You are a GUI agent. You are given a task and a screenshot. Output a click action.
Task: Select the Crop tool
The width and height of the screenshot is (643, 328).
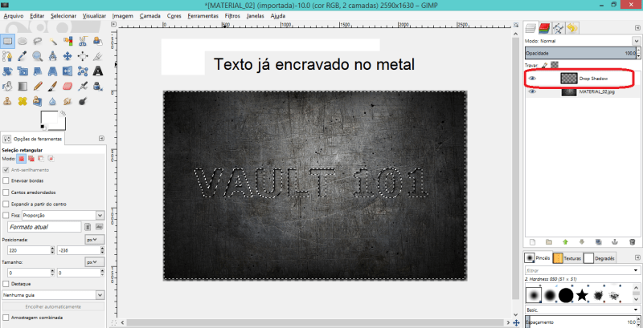pos(97,56)
